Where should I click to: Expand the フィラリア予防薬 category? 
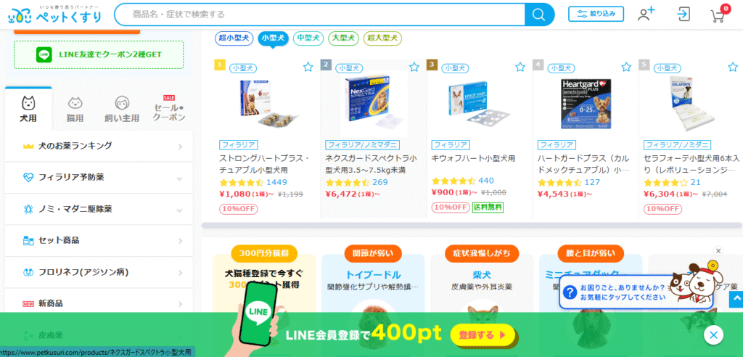99,177
